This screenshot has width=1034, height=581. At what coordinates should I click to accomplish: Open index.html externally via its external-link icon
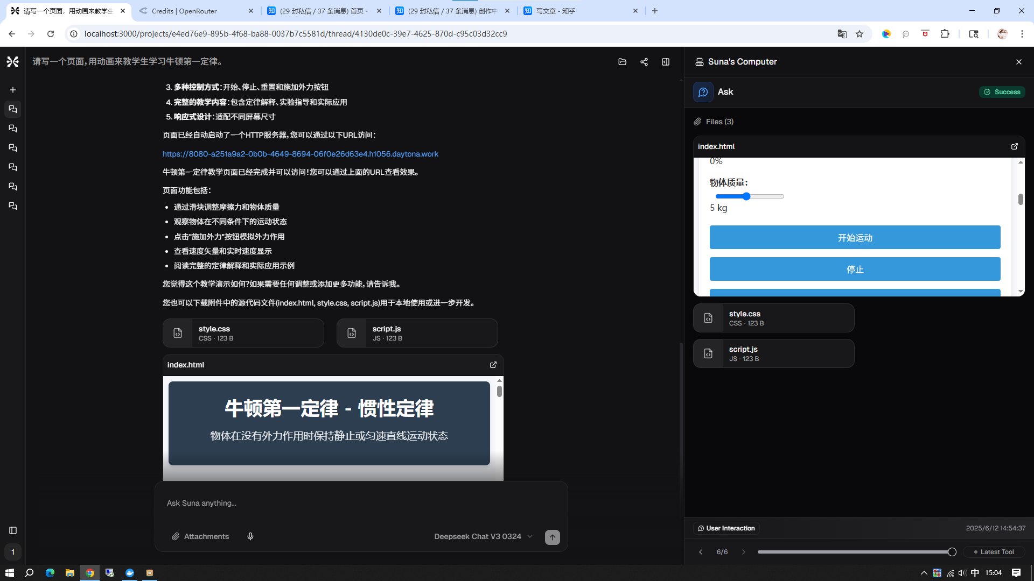click(1014, 146)
